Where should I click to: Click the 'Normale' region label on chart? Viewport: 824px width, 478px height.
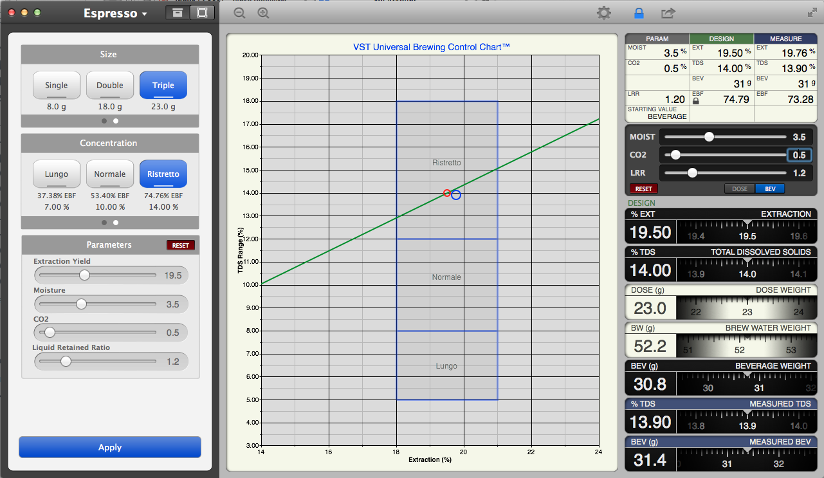coord(446,277)
